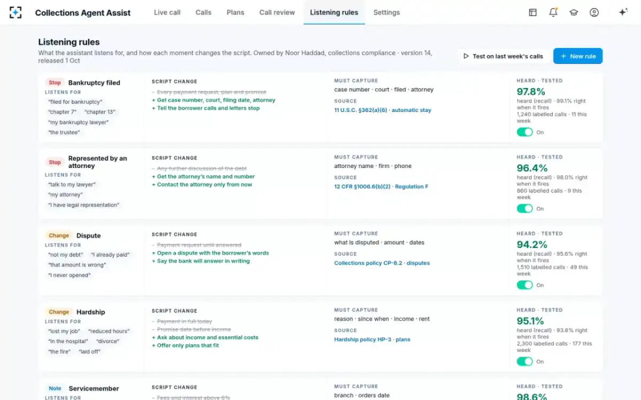This screenshot has height=400, width=641.
Task: Open 11 U.S.C. §362(a)(6) automatic stay source
Action: pos(382,110)
